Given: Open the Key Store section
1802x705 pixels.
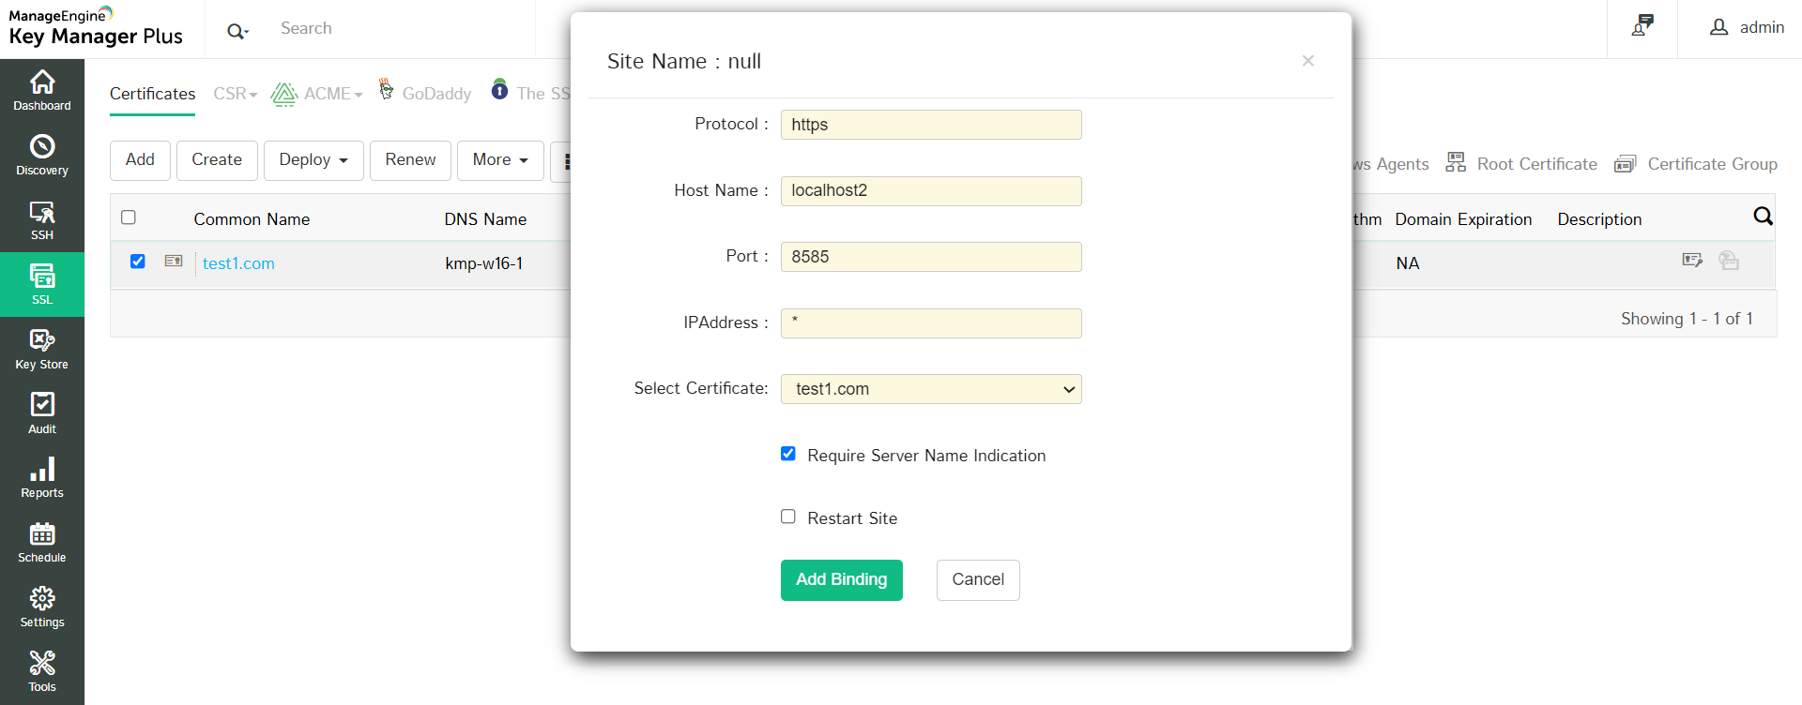Looking at the screenshot, I should pyautogui.click(x=42, y=350).
